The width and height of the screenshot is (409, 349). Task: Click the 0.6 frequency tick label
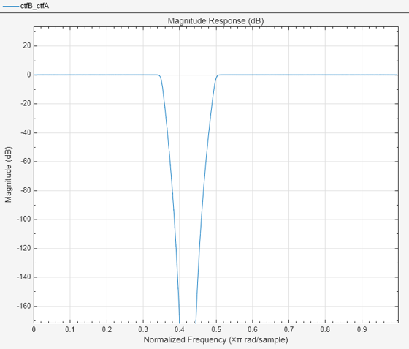pyautogui.click(x=253, y=329)
